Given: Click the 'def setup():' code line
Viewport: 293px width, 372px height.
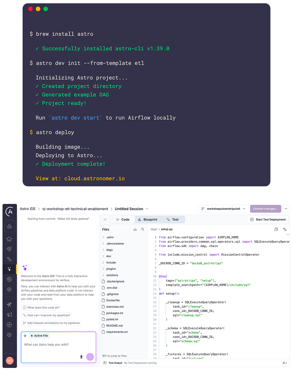Looking at the screenshot, I should tap(169, 294).
